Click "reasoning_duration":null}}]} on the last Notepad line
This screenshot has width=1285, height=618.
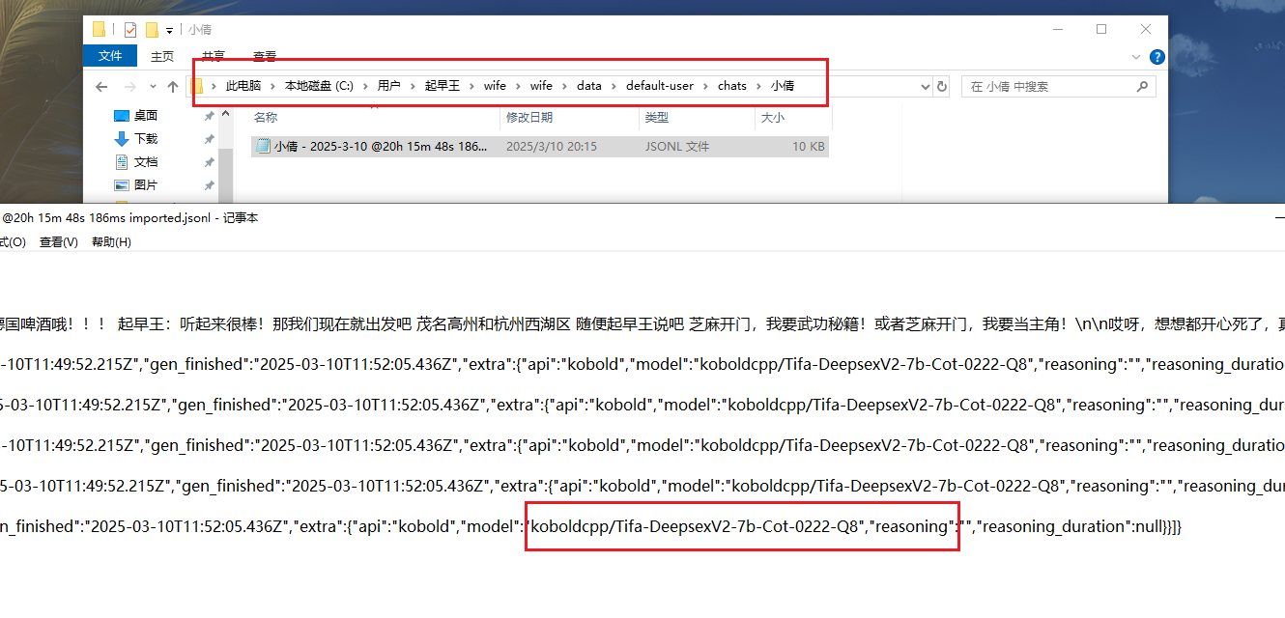tap(1081, 527)
